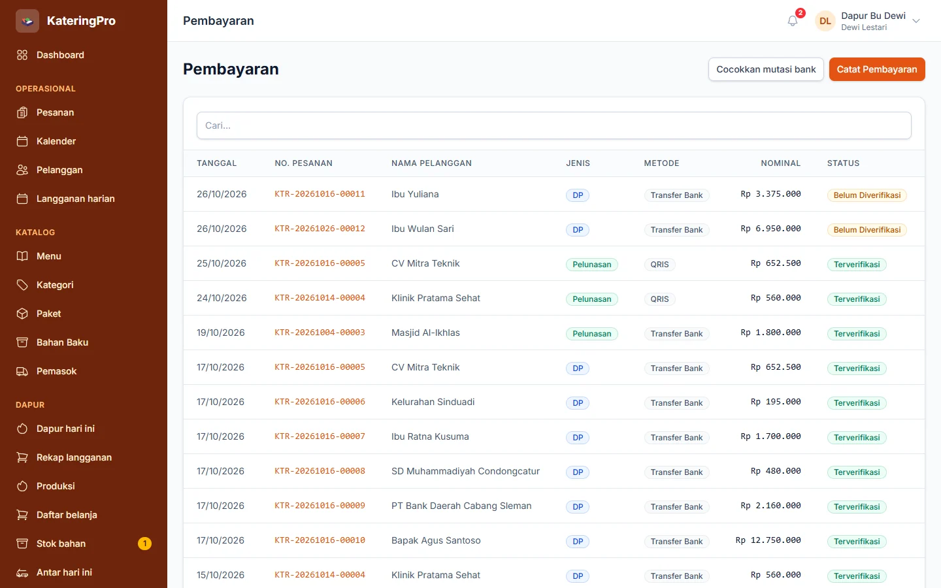Click the Catat Pembayaran button

[877, 69]
